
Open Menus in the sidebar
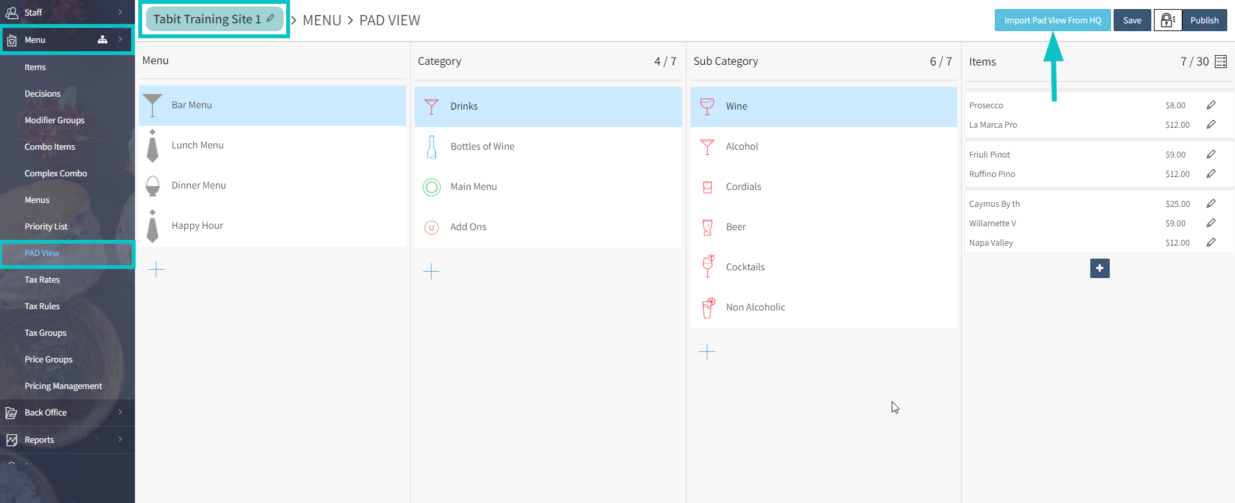37,200
